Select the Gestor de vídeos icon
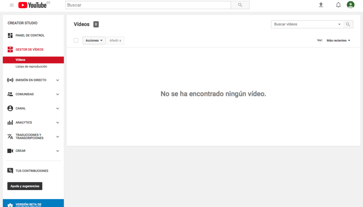Screen dimensions: 363x207 point(10,49)
